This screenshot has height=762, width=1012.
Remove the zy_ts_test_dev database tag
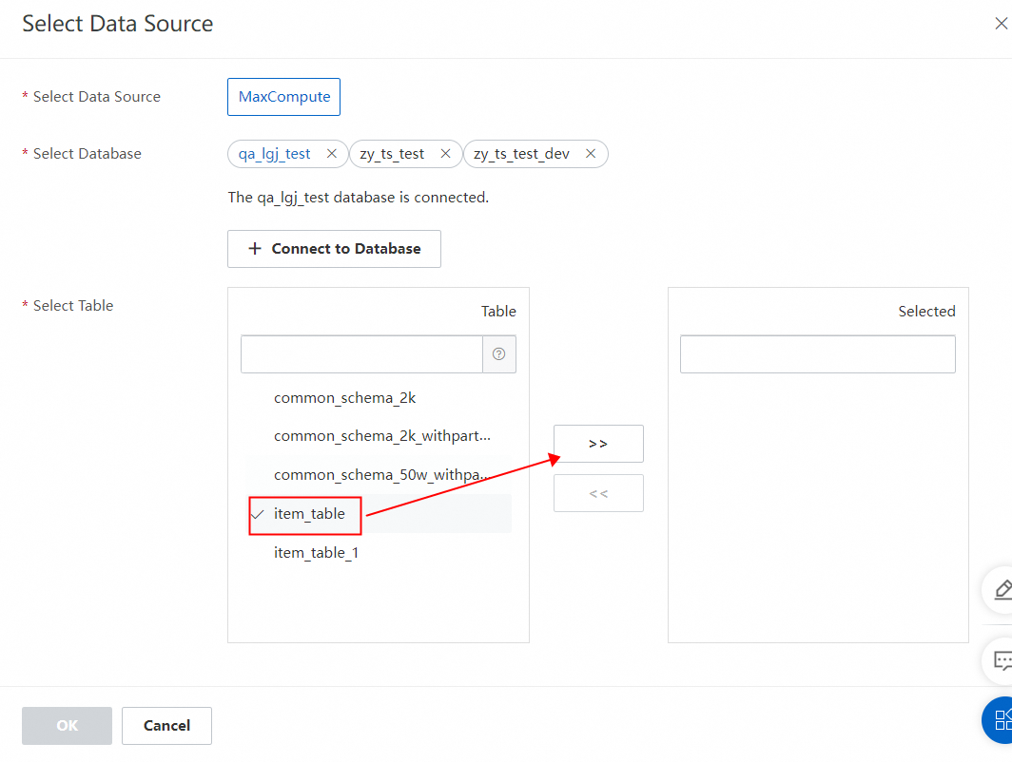coord(591,154)
